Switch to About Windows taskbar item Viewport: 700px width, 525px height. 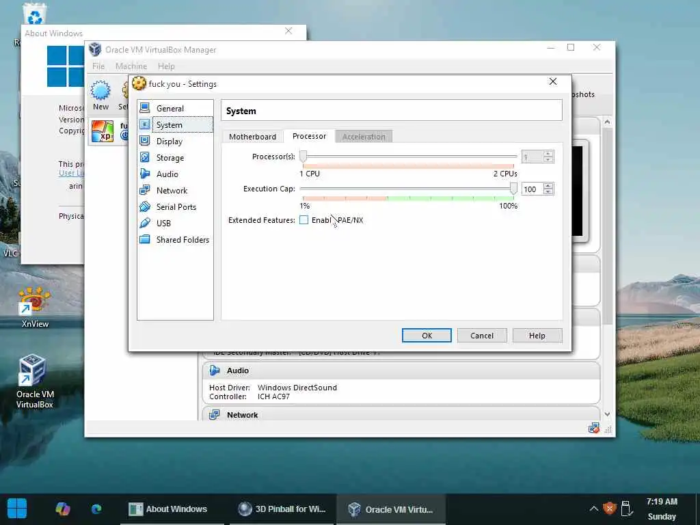tap(172, 509)
